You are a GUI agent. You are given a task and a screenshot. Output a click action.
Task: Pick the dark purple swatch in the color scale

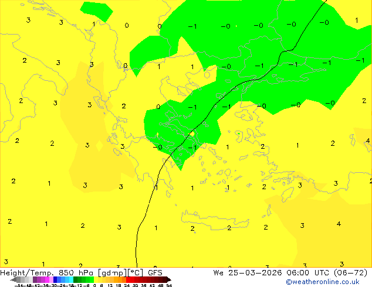[x=35, y=279]
